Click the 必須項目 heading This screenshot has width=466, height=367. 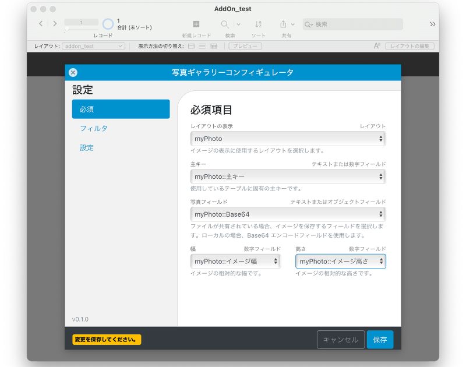(x=211, y=110)
